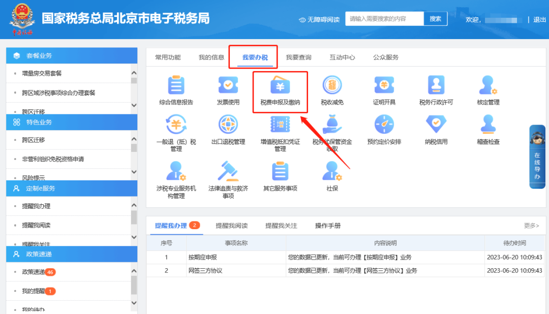The image size is (549, 314).
Task: Open 跨区迁移 under 特色业务
Action: [34, 140]
